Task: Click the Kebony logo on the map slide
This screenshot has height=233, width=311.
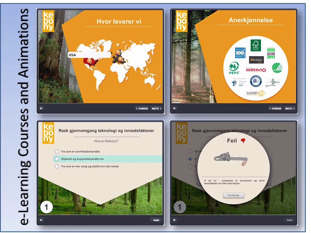Action: (48, 21)
